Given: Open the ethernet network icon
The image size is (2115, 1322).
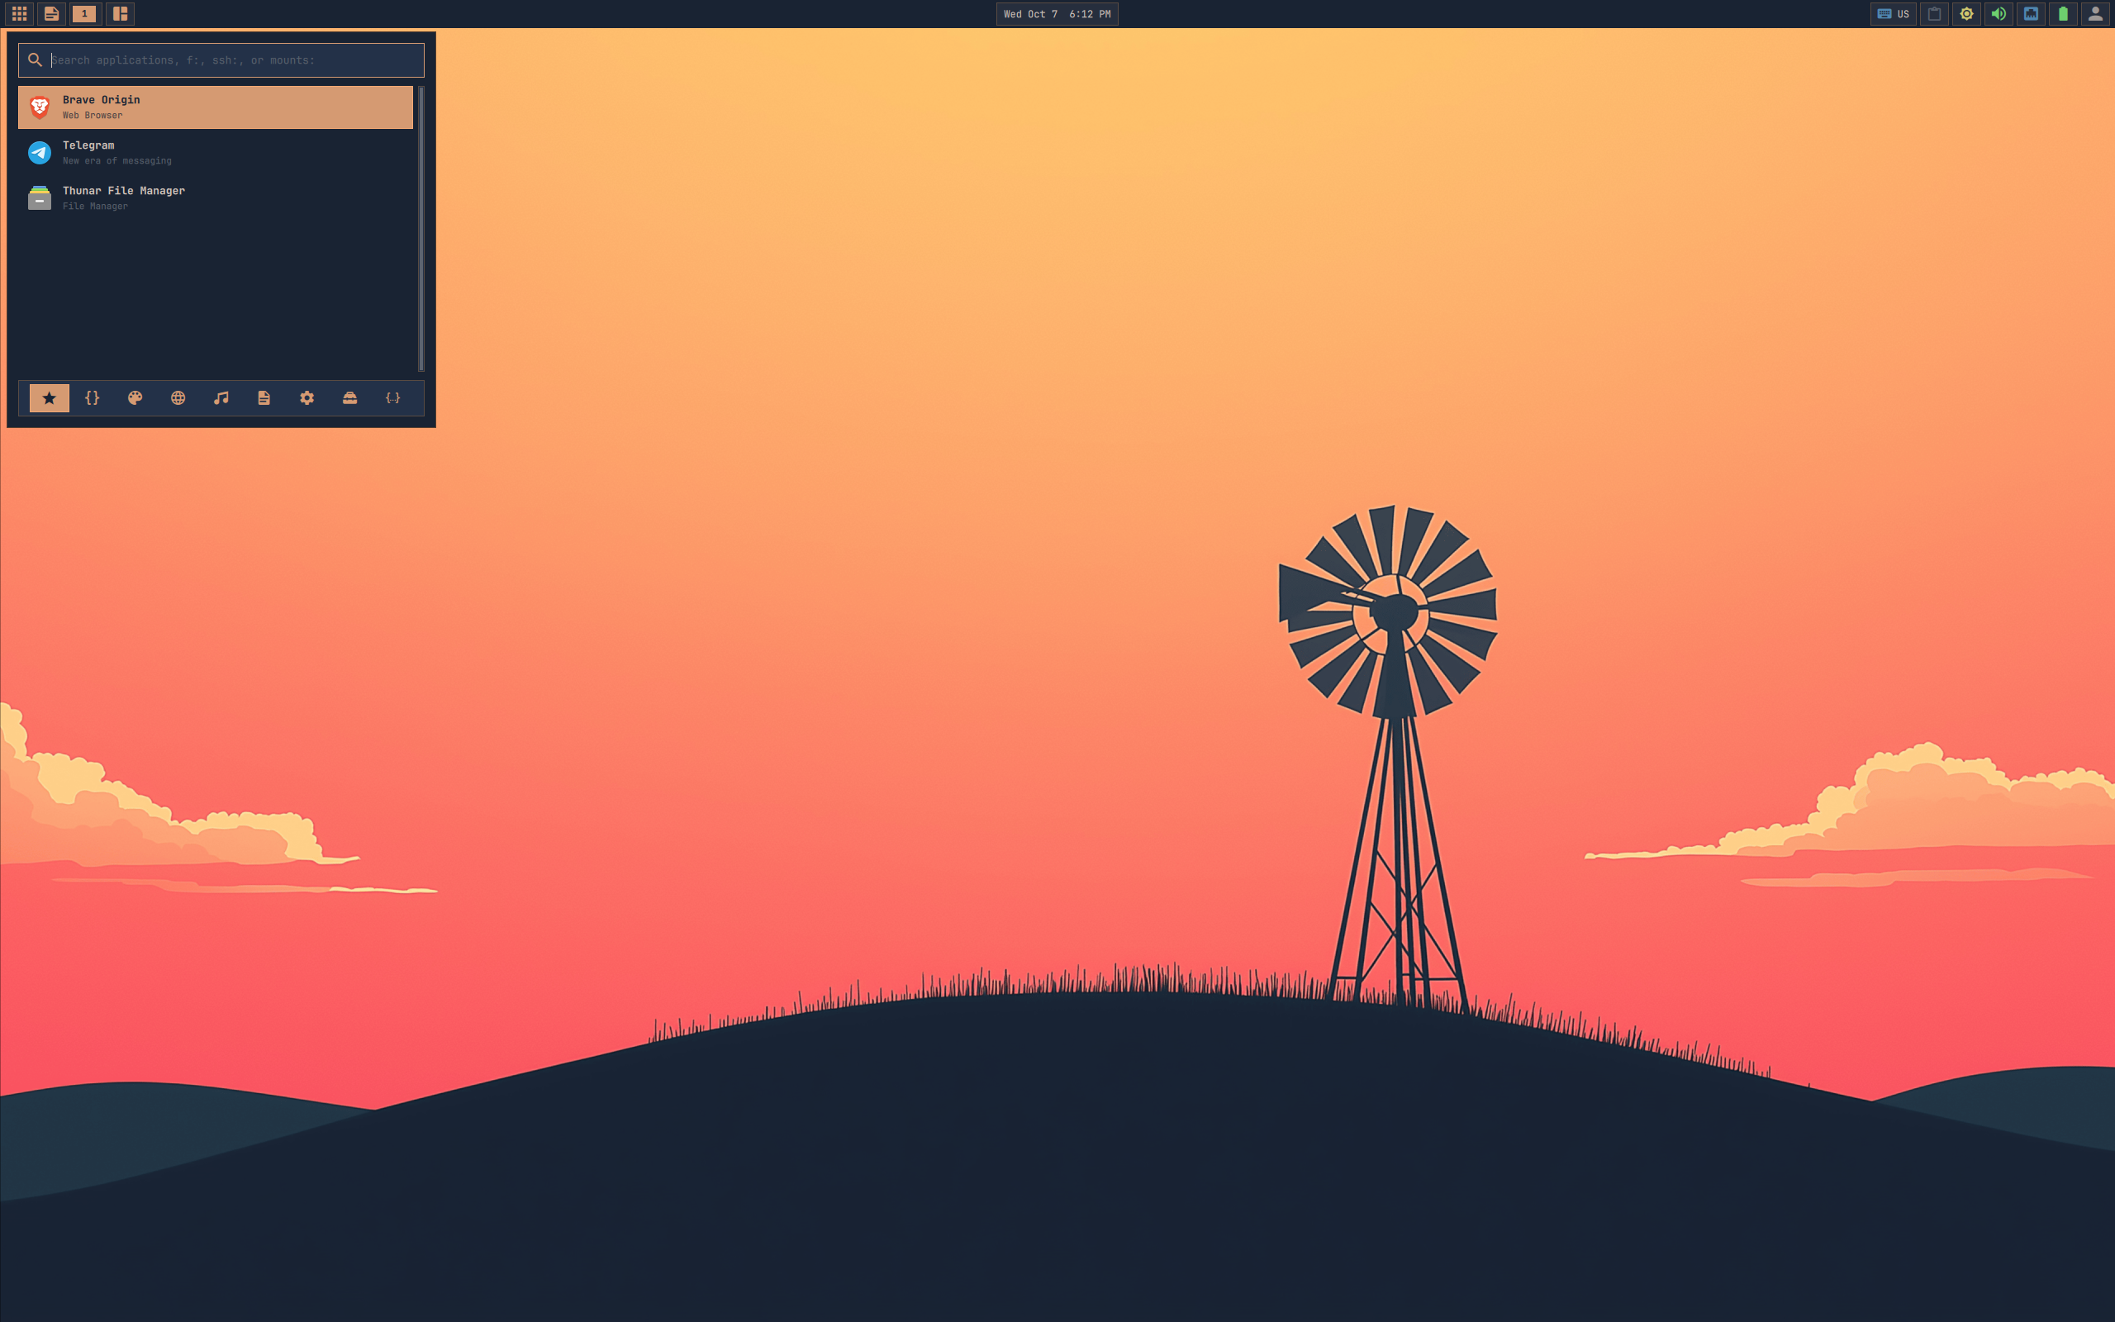Looking at the screenshot, I should (2031, 14).
